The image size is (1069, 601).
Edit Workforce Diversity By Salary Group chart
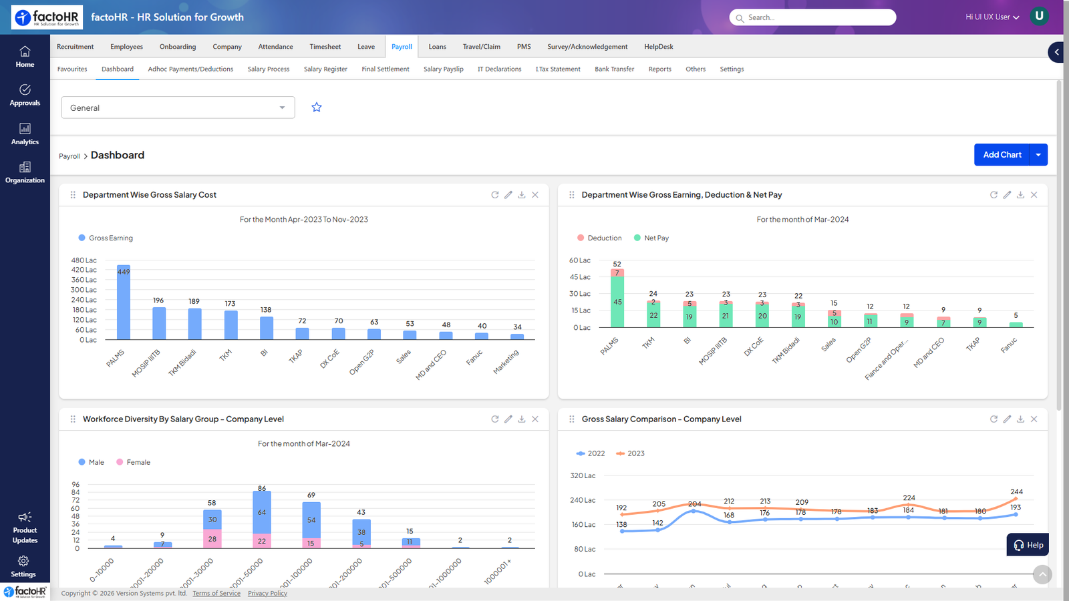pyautogui.click(x=508, y=419)
